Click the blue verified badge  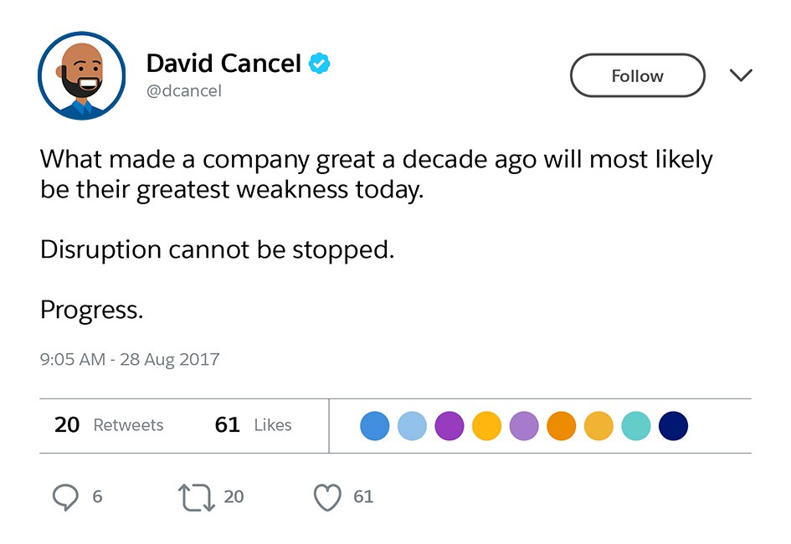click(320, 64)
